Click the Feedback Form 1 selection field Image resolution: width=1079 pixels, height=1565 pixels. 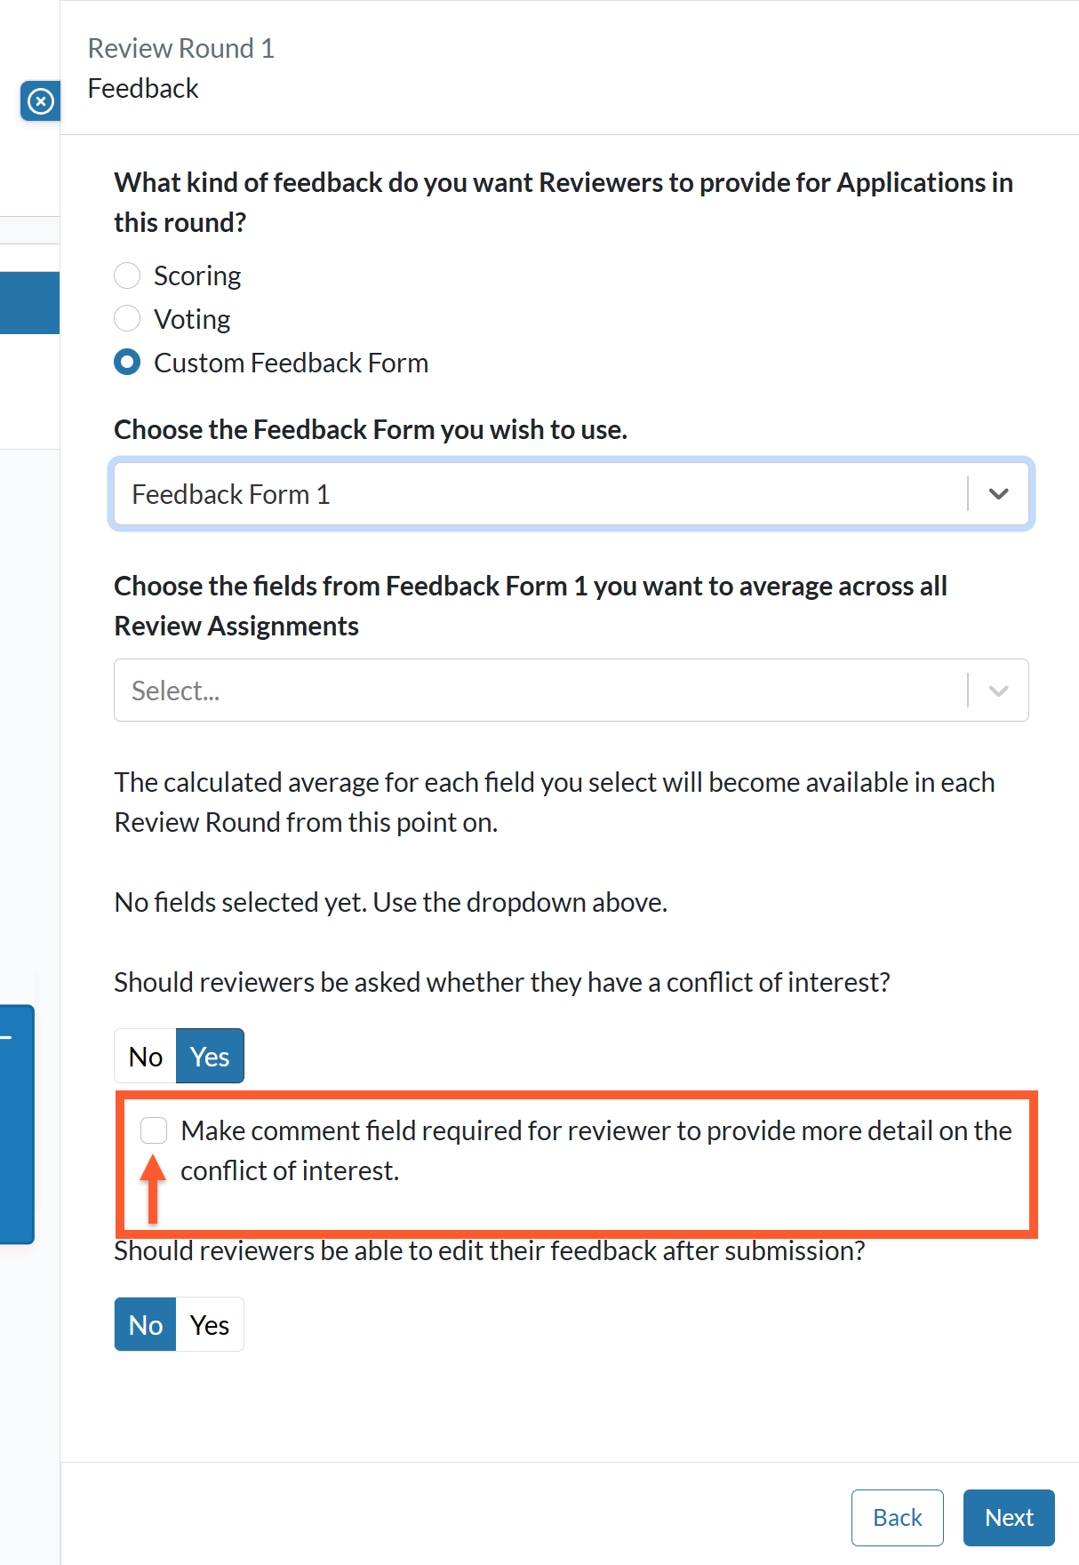click(571, 494)
